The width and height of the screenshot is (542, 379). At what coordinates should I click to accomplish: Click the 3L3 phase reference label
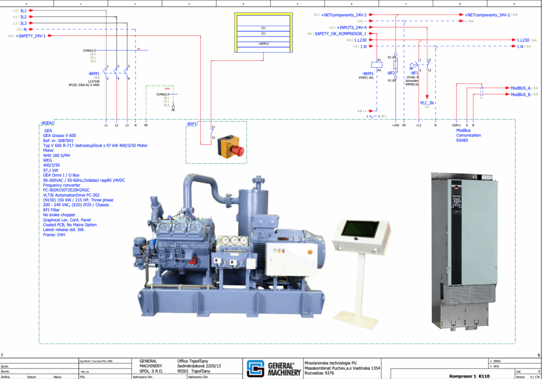click(23, 23)
